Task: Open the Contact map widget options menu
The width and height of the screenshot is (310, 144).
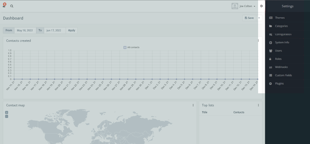Action: (x=193, y=105)
